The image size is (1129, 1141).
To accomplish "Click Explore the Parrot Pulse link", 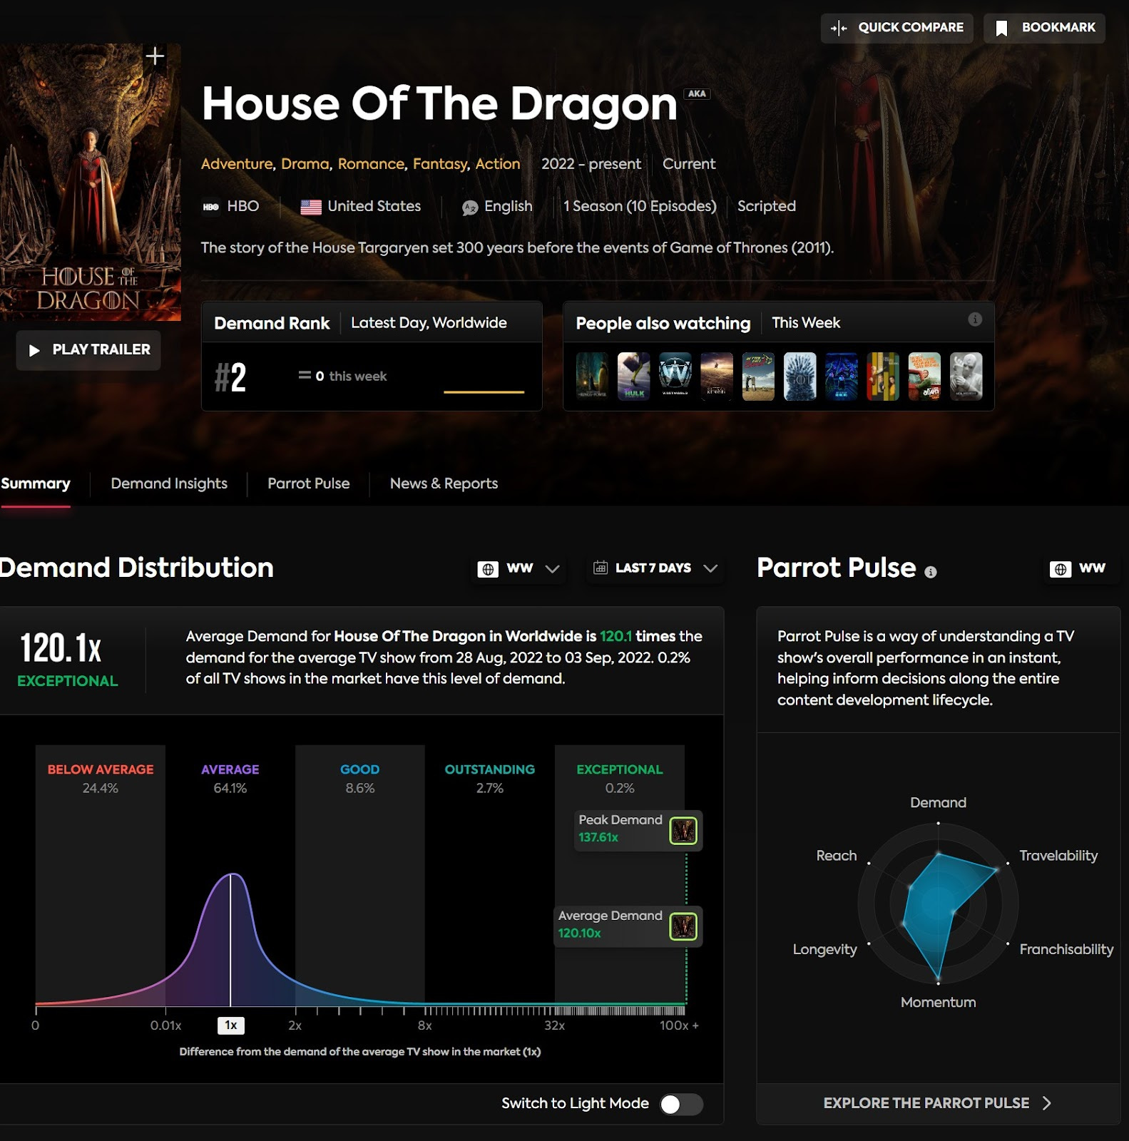I will pyautogui.click(x=938, y=1103).
